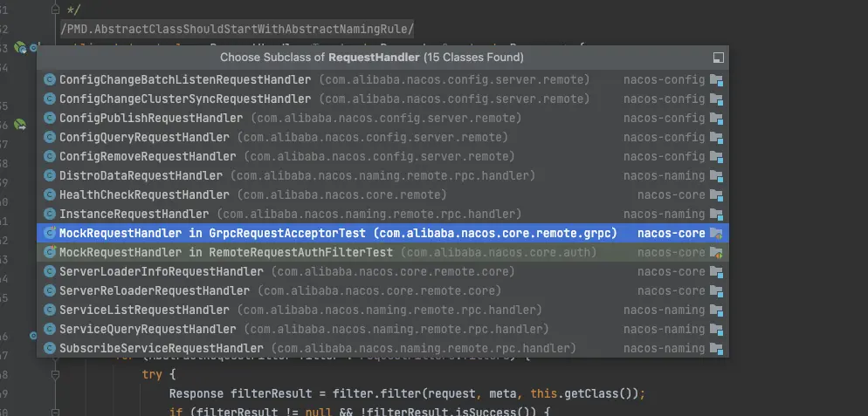Viewport: 868px width, 416px height.
Task: Click class icon of ServiceListRequestHandler
Action: coord(50,310)
